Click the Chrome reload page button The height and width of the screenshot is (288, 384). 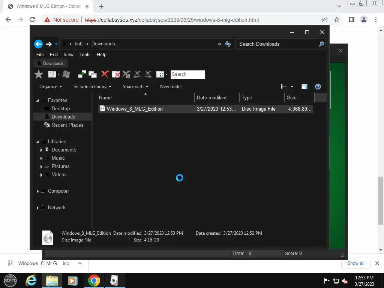tap(32, 19)
